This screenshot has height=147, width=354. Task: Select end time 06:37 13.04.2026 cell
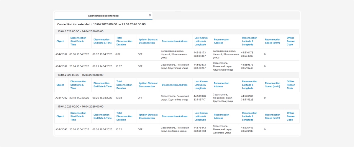point(102,54)
